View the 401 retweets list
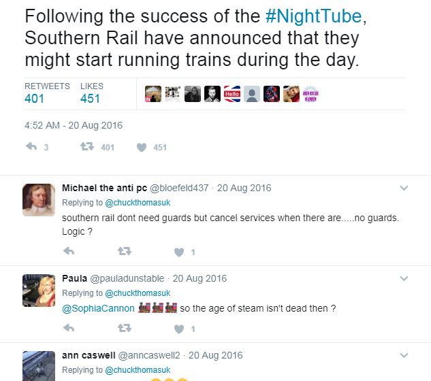 coord(35,98)
